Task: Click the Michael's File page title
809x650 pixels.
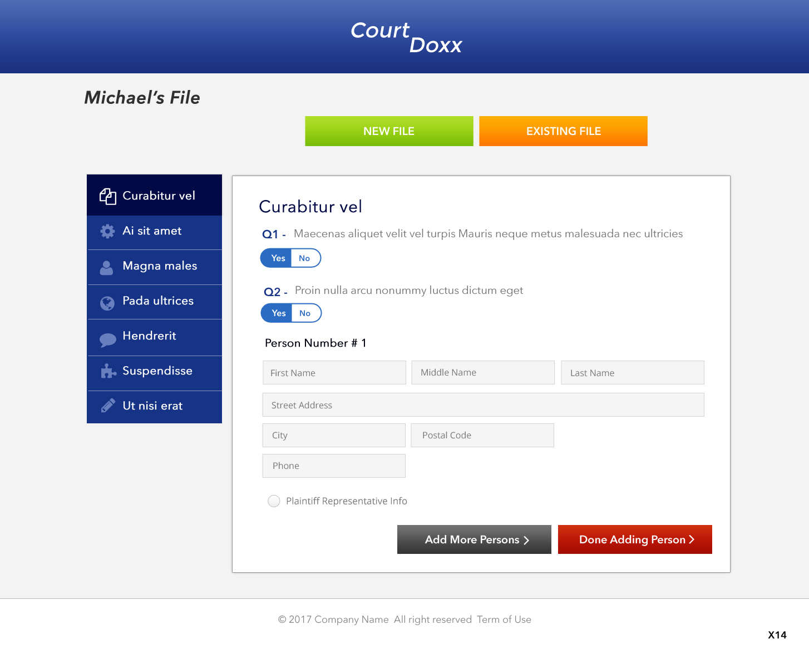Action: point(142,98)
